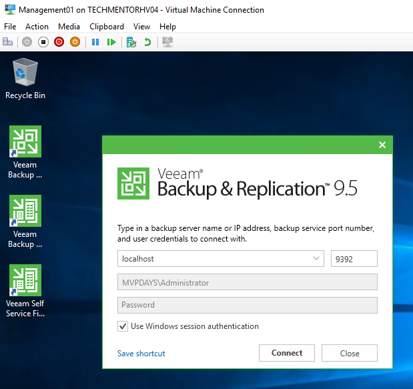This screenshot has height=389, width=413.
Task: Click the Ctrl+Alt+Delete toolbar icon
Action: click(8, 42)
